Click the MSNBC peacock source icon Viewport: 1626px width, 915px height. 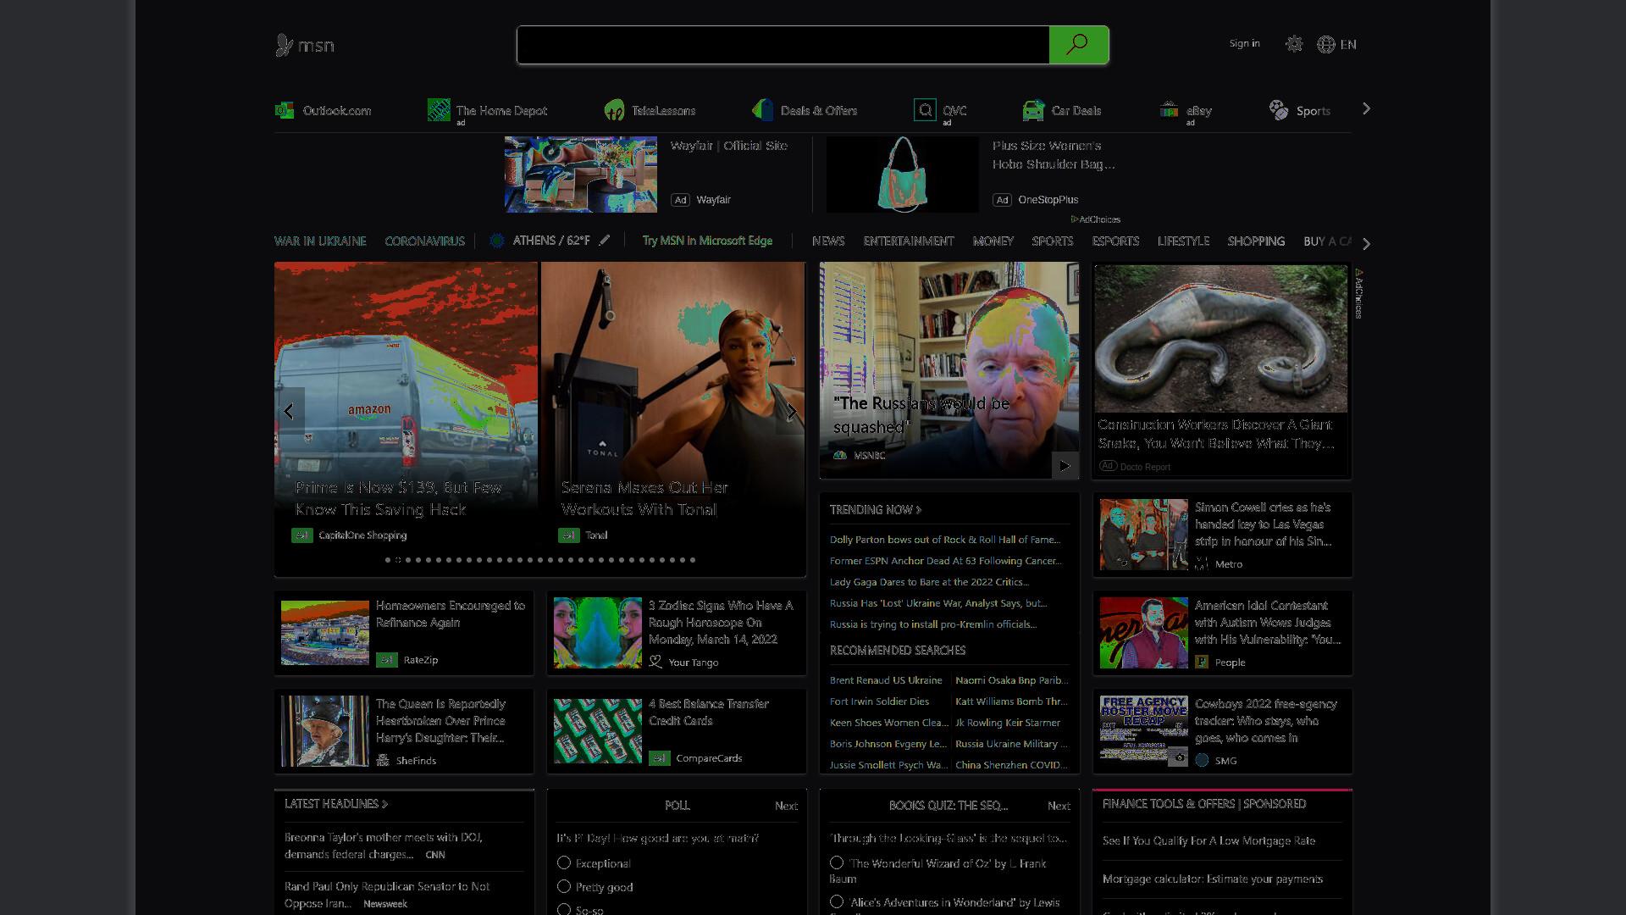point(840,455)
